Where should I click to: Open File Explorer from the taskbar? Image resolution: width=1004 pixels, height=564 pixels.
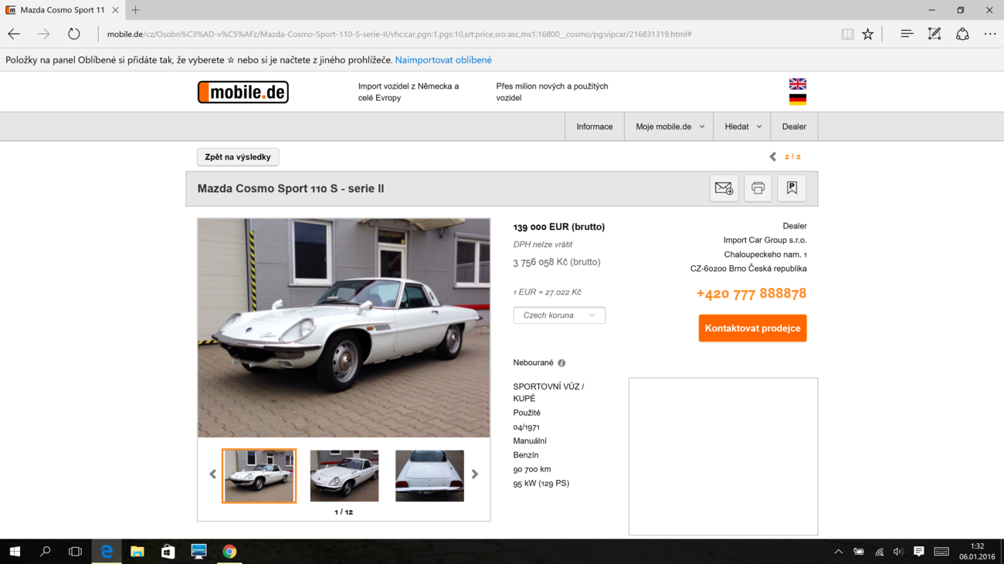[137, 552]
